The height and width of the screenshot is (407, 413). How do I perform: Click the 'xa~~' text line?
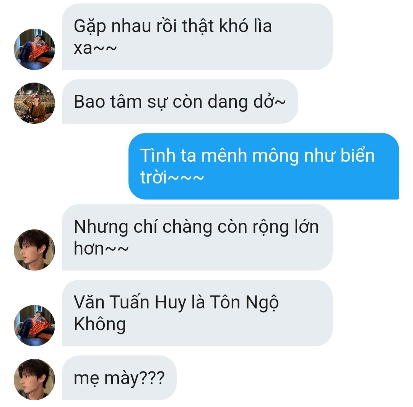(x=95, y=49)
